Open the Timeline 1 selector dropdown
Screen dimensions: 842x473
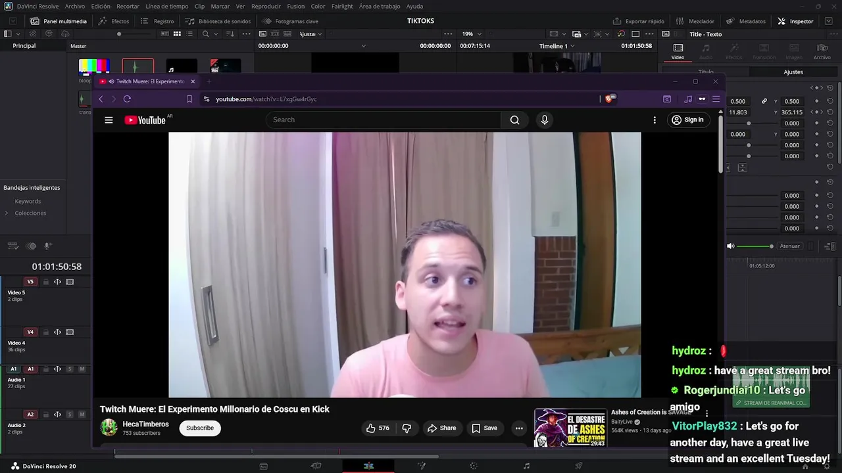click(x=557, y=46)
